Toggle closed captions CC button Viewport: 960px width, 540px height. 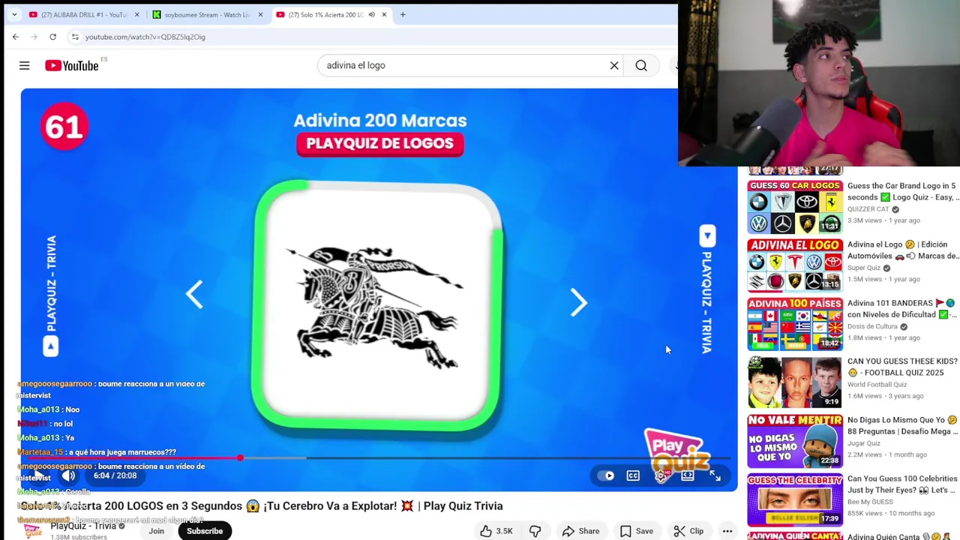[633, 475]
